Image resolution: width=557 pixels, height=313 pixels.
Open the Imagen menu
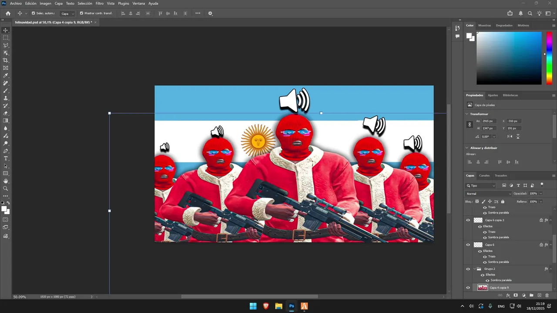pyautogui.click(x=46, y=3)
